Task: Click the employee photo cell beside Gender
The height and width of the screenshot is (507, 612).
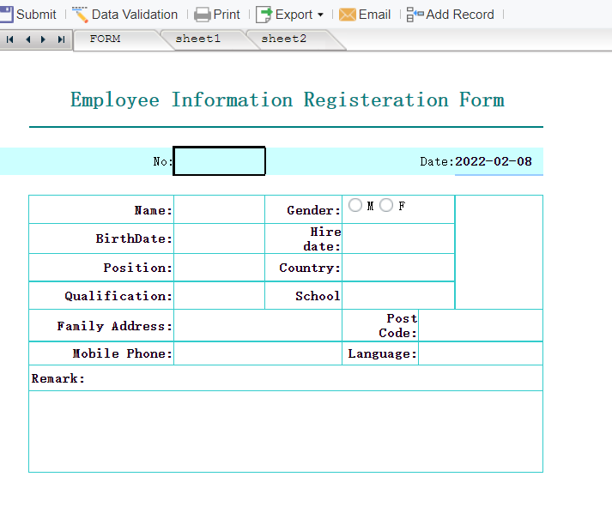Action: [499, 252]
